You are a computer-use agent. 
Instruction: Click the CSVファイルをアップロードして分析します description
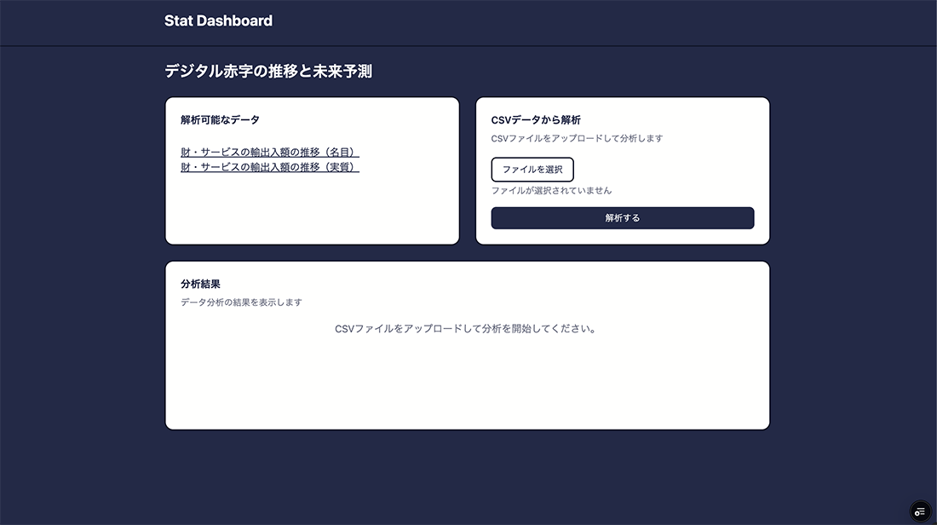(577, 138)
